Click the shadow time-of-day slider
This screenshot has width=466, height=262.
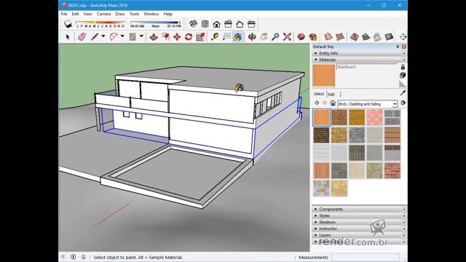click(x=155, y=24)
